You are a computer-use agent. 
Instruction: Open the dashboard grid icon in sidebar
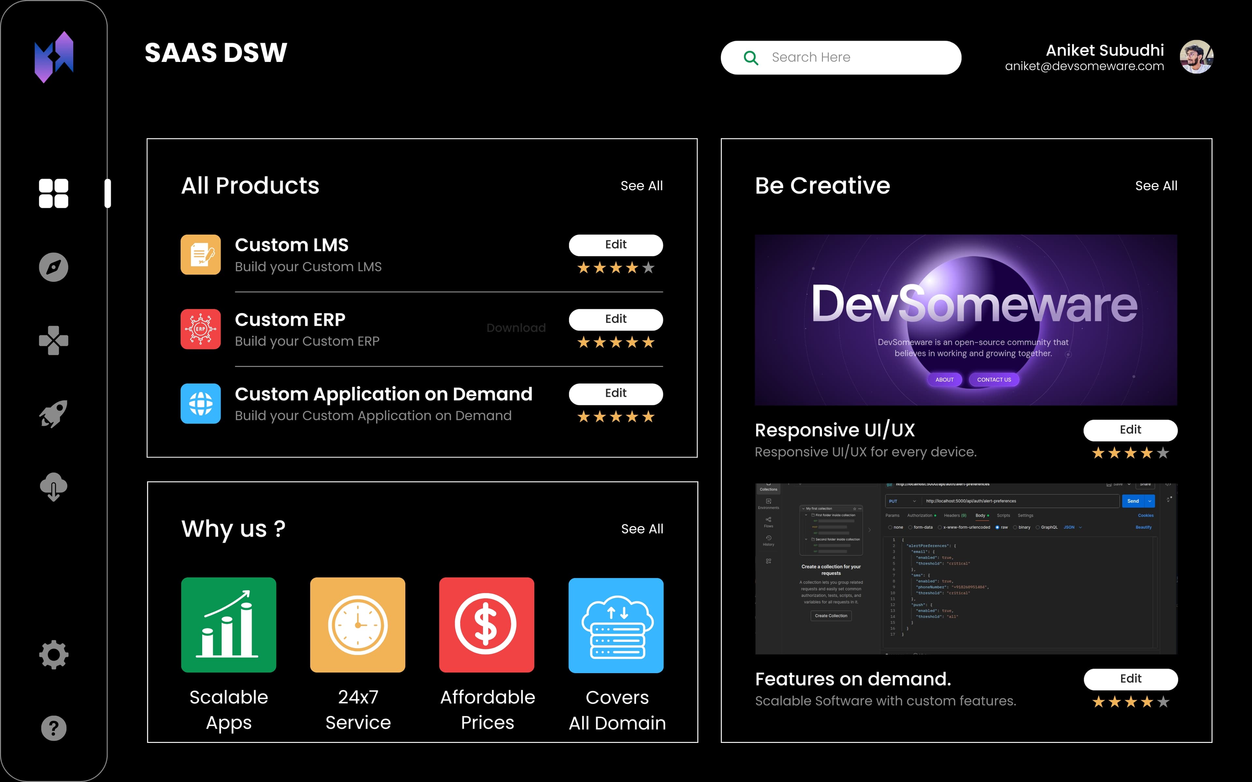pos(54,194)
